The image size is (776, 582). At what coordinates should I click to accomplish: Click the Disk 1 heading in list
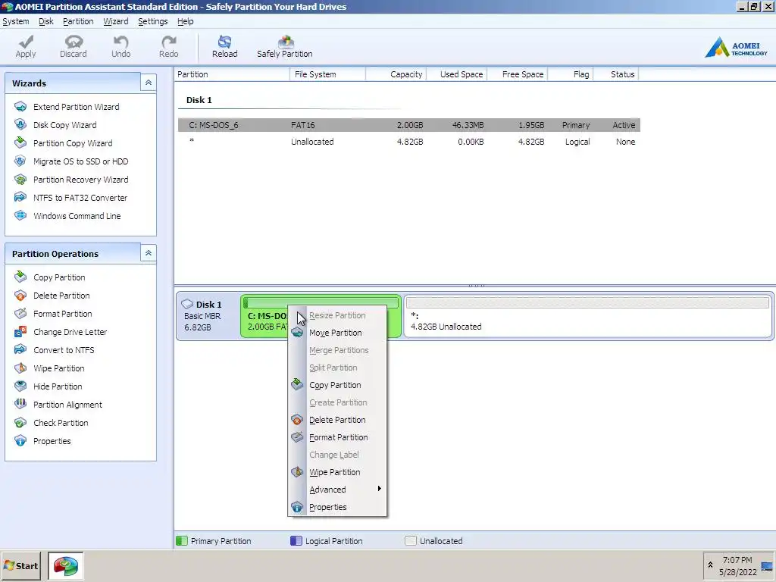pyautogui.click(x=199, y=99)
